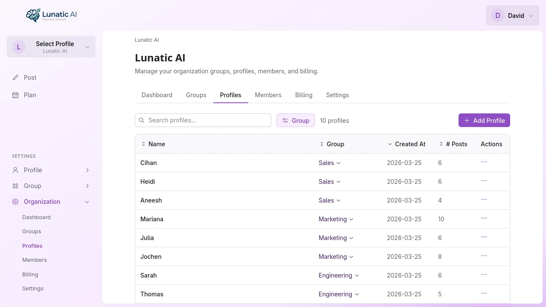
Task: Sort table by Created At column
Action: pyautogui.click(x=407, y=144)
